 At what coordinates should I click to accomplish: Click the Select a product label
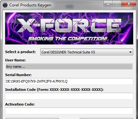[20, 52]
